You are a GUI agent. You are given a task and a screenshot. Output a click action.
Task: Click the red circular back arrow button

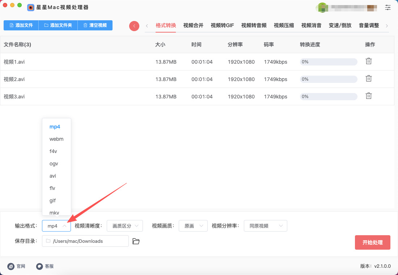[x=134, y=26]
